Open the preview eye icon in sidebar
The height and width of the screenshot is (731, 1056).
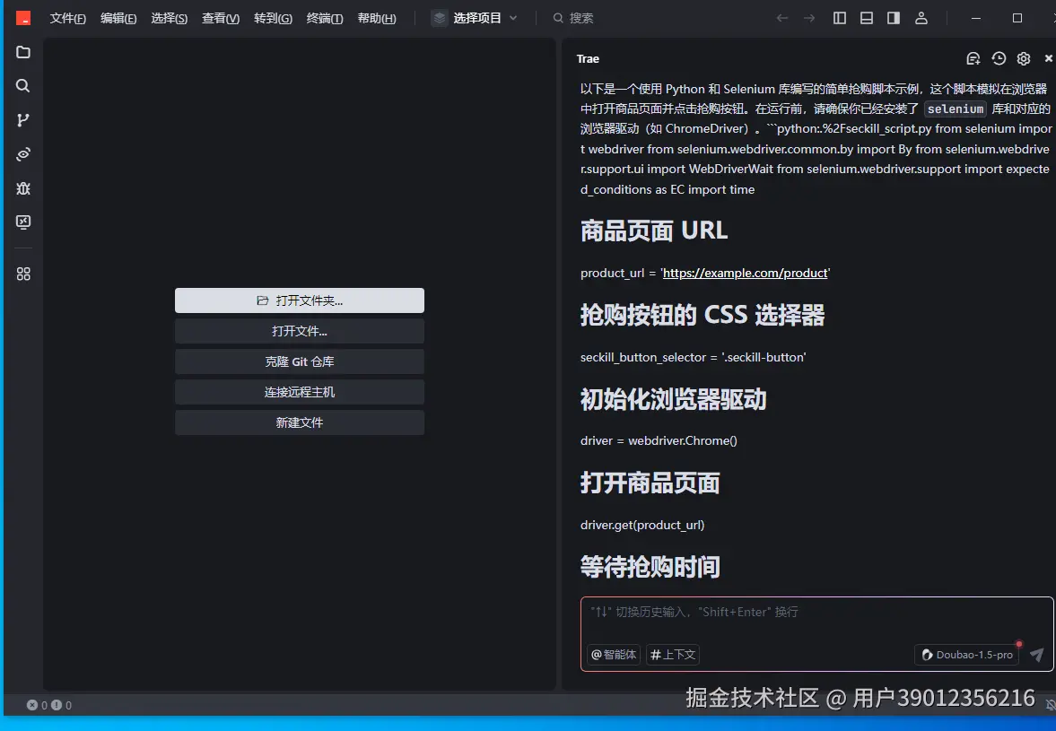point(23,154)
